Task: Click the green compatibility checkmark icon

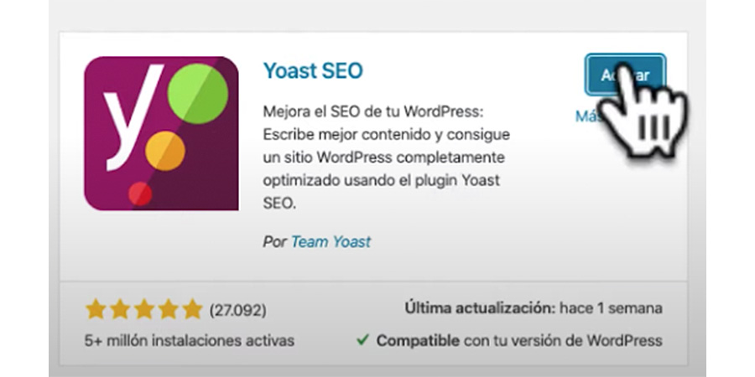Action: coord(362,340)
